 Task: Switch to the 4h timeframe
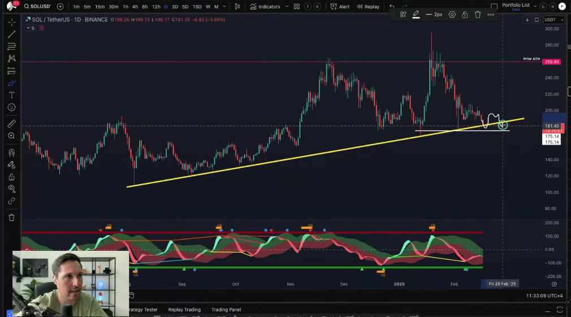coord(135,7)
